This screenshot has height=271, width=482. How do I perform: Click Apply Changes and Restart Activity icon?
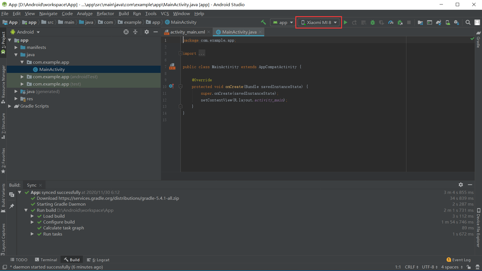pyautogui.click(x=355, y=22)
